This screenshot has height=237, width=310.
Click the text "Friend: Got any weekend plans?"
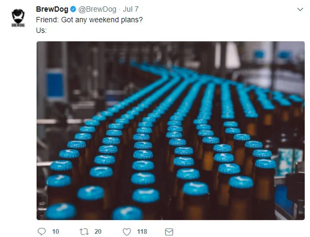(x=89, y=20)
